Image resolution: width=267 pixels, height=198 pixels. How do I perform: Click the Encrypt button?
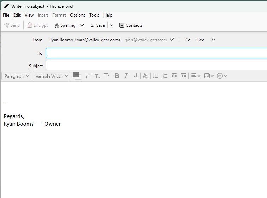38,25
